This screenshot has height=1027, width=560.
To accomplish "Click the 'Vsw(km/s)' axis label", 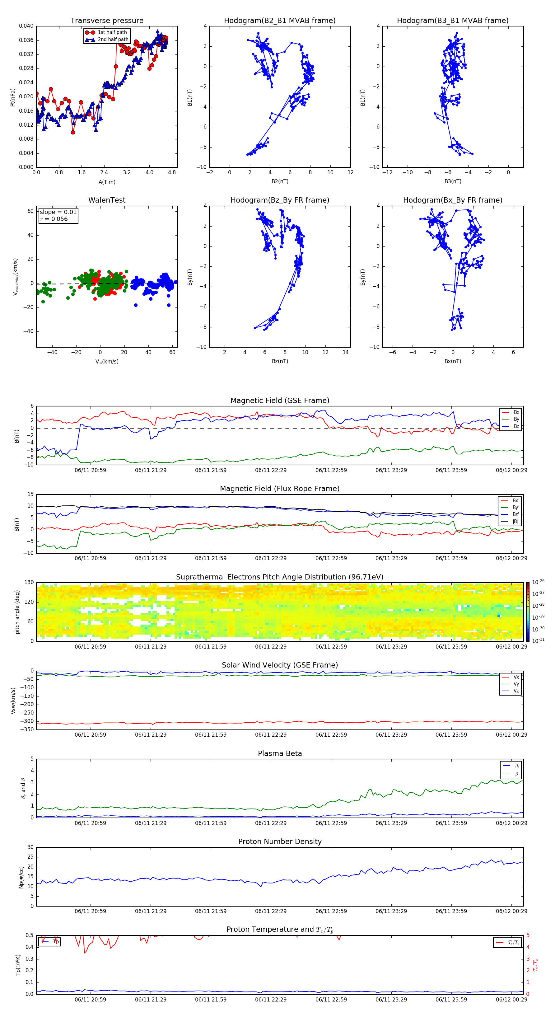I will coord(13,700).
